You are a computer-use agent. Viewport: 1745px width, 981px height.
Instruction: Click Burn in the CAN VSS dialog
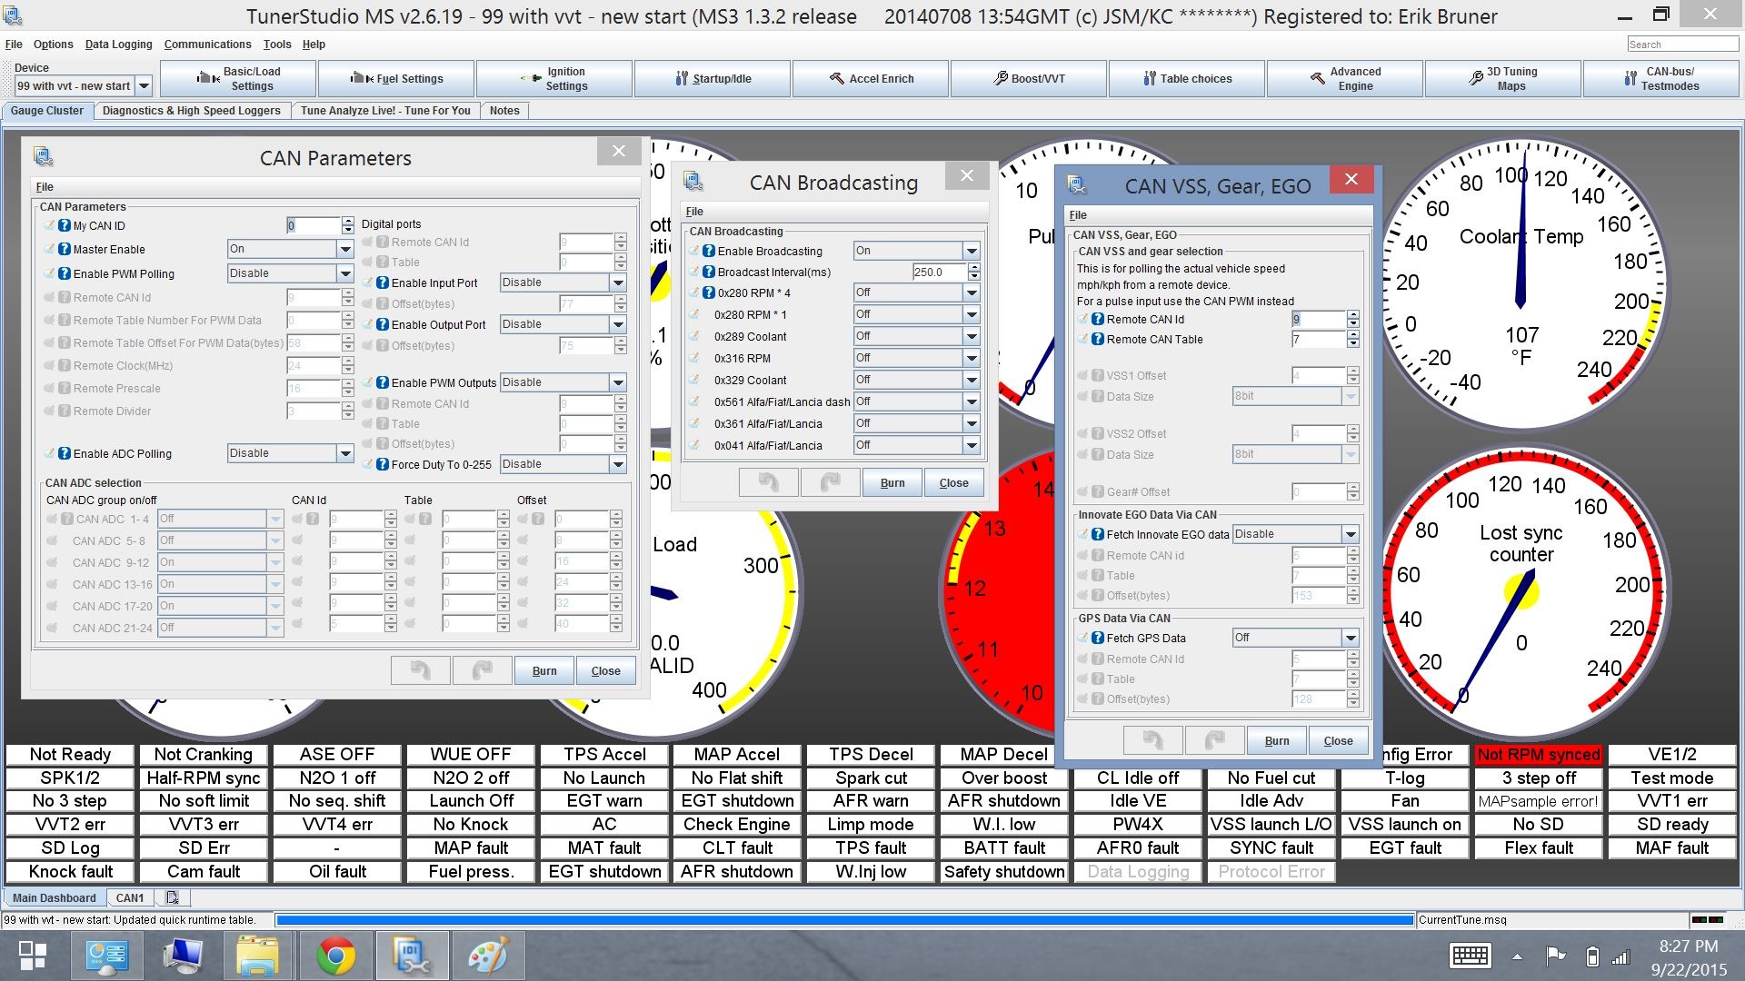(1276, 740)
